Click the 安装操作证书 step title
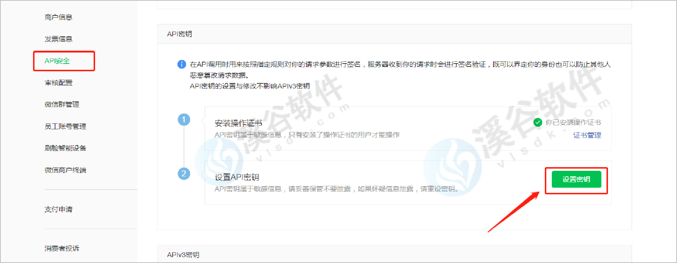This screenshot has height=263, width=677. point(238,123)
